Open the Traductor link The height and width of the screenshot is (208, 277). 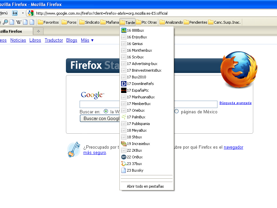tap(54, 40)
